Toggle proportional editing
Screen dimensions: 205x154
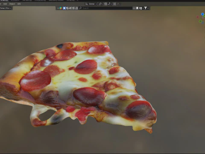114,4
